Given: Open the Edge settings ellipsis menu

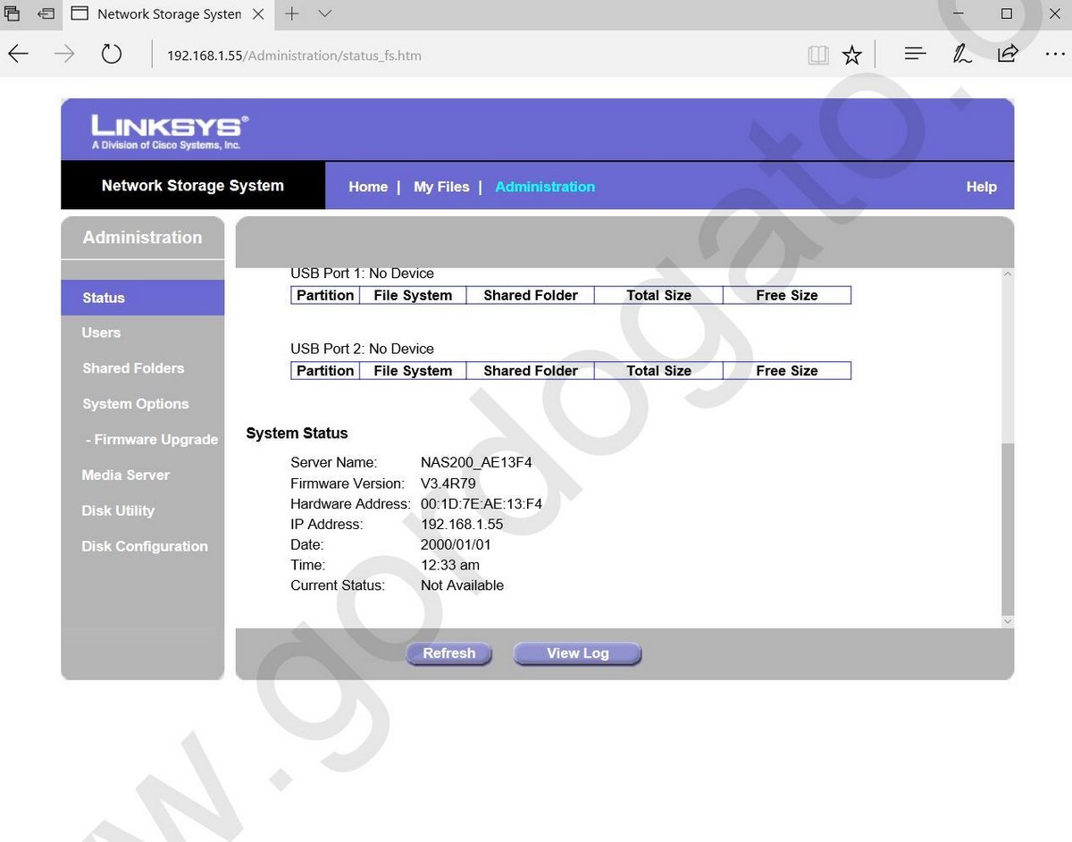Looking at the screenshot, I should [x=1056, y=54].
